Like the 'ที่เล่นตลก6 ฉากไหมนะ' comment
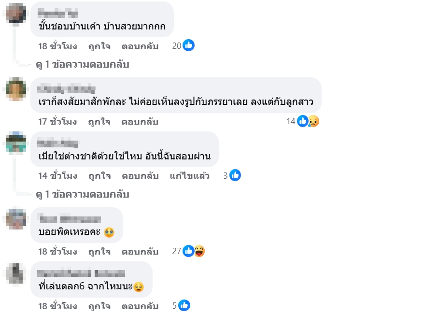 pyautogui.click(x=99, y=306)
